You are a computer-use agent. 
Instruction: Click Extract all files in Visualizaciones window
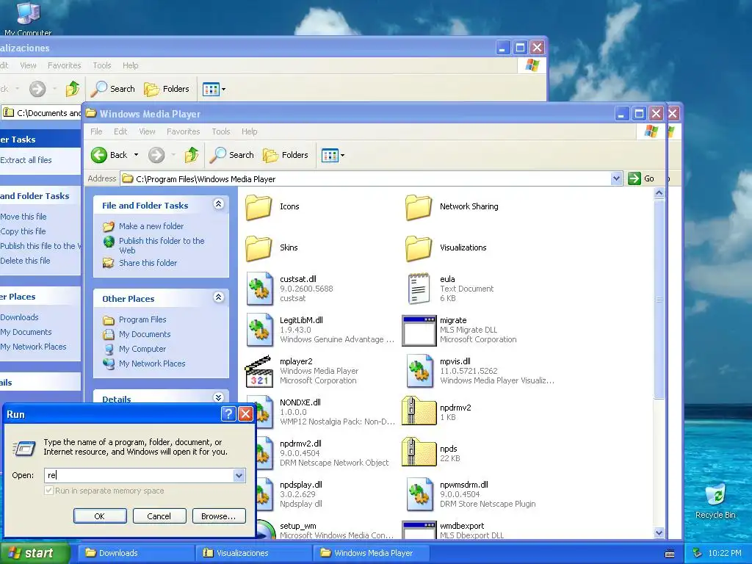point(26,160)
